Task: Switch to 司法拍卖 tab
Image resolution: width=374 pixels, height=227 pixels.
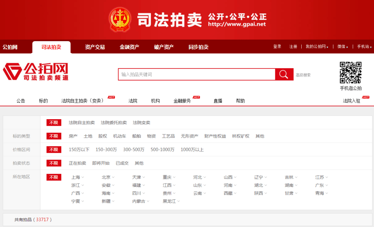Action: point(51,47)
